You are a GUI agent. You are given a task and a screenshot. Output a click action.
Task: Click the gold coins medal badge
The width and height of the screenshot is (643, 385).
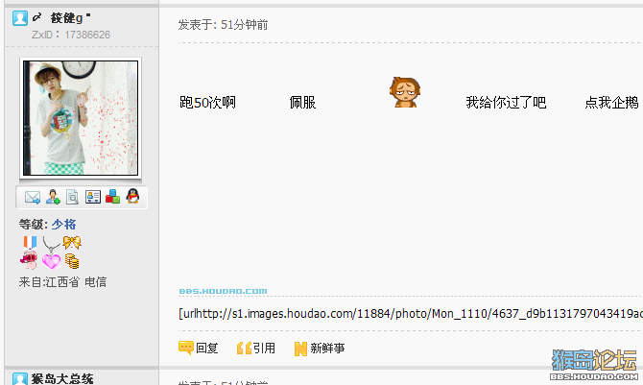click(72, 261)
